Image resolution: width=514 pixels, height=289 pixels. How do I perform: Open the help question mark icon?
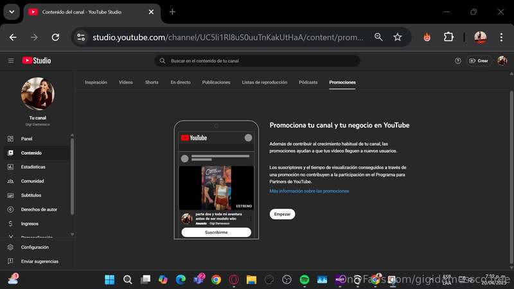point(458,60)
